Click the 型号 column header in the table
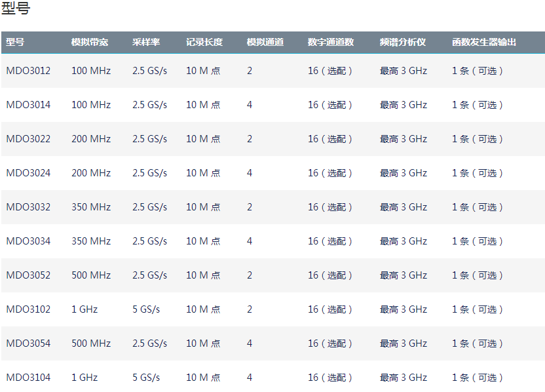This screenshot has height=392, width=545. [x=15, y=42]
